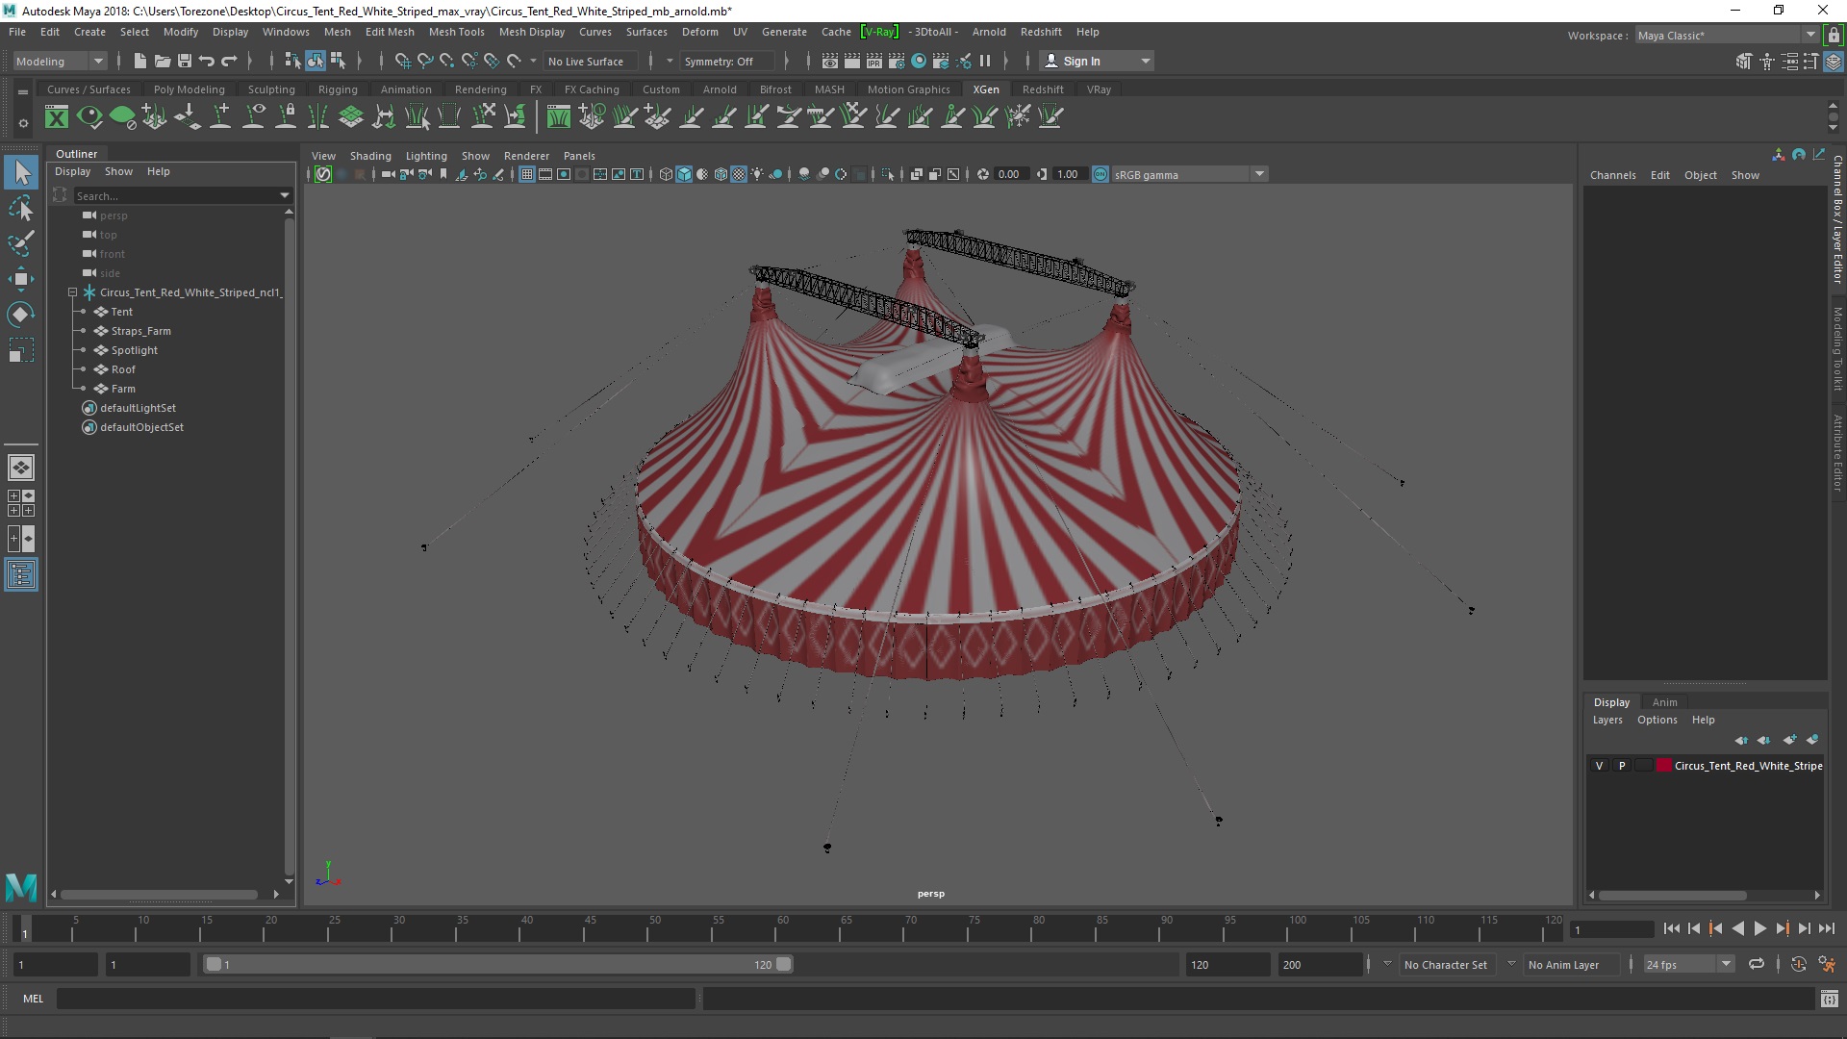
Task: Activate the Rotate tool in toolbox
Action: 21,315
